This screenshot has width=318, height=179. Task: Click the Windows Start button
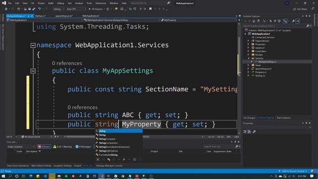3,176
